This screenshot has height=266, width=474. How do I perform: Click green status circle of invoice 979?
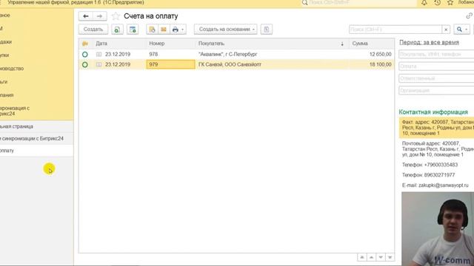(x=85, y=64)
